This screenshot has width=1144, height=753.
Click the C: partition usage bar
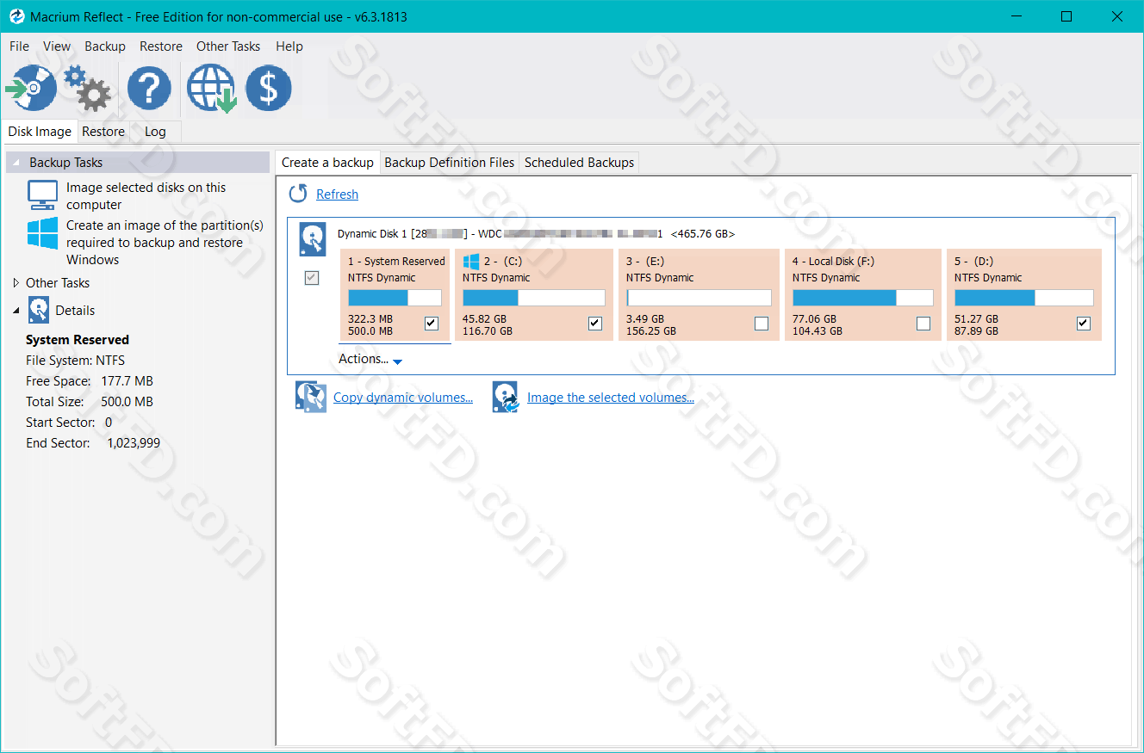point(533,298)
